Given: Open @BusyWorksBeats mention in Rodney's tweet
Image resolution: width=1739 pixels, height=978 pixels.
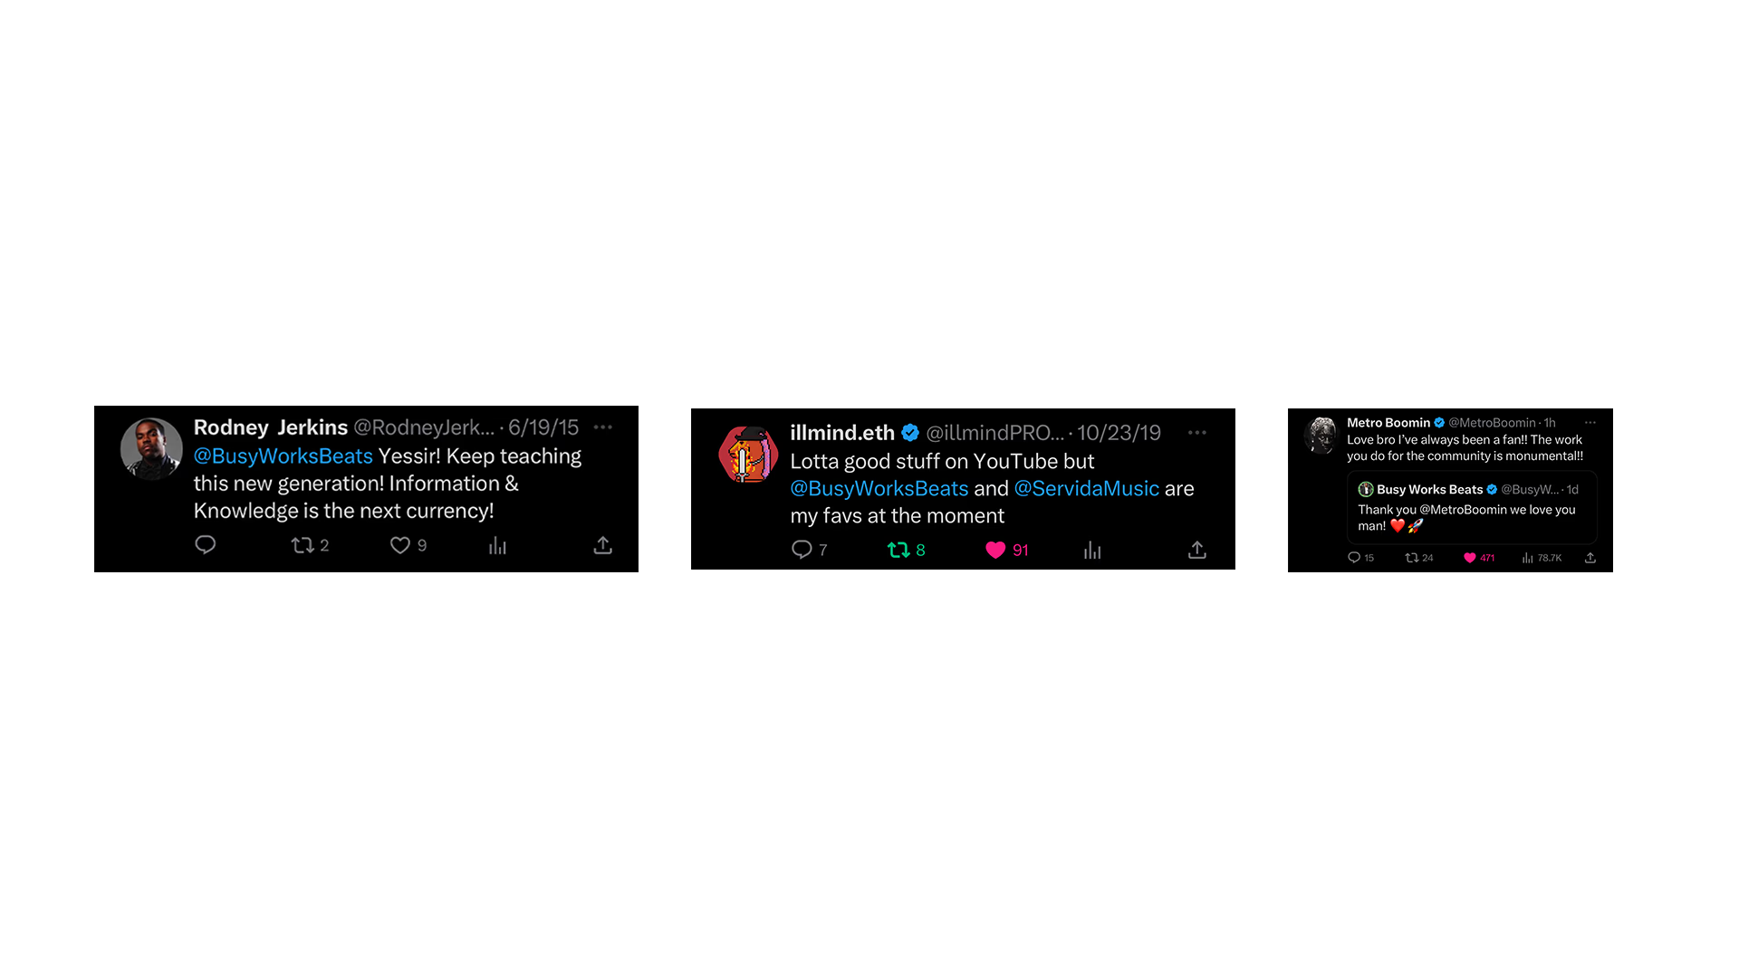Looking at the screenshot, I should (x=283, y=455).
